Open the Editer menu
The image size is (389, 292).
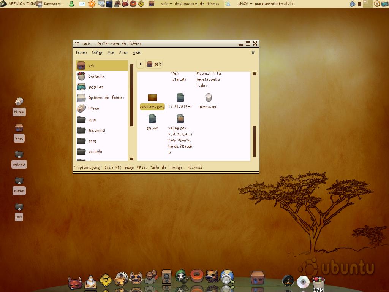97,52
